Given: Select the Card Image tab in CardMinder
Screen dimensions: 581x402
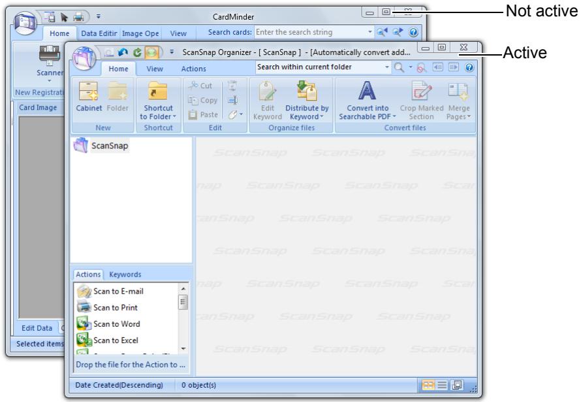Looking at the screenshot, I should click(x=38, y=107).
